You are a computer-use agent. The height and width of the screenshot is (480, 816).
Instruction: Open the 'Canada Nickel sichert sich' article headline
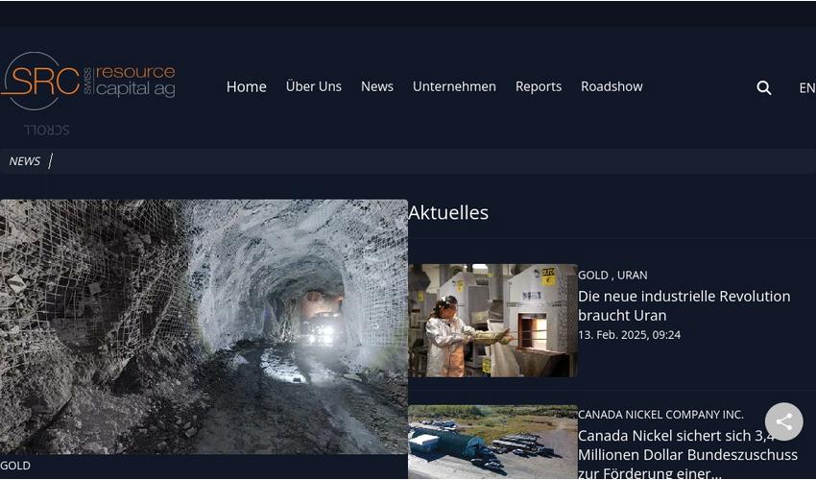[687, 454]
